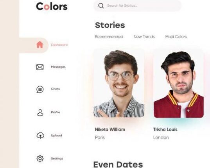Open the Dashboard menu label
This screenshot has height=168, width=210.
pos(59,45)
